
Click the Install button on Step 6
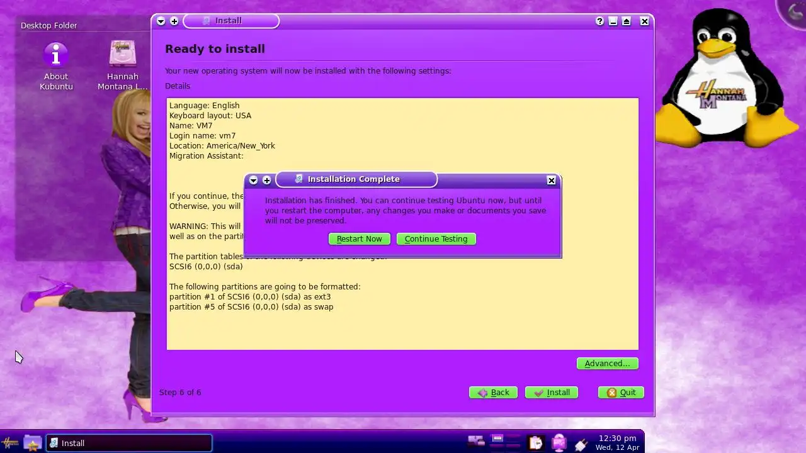click(x=552, y=393)
